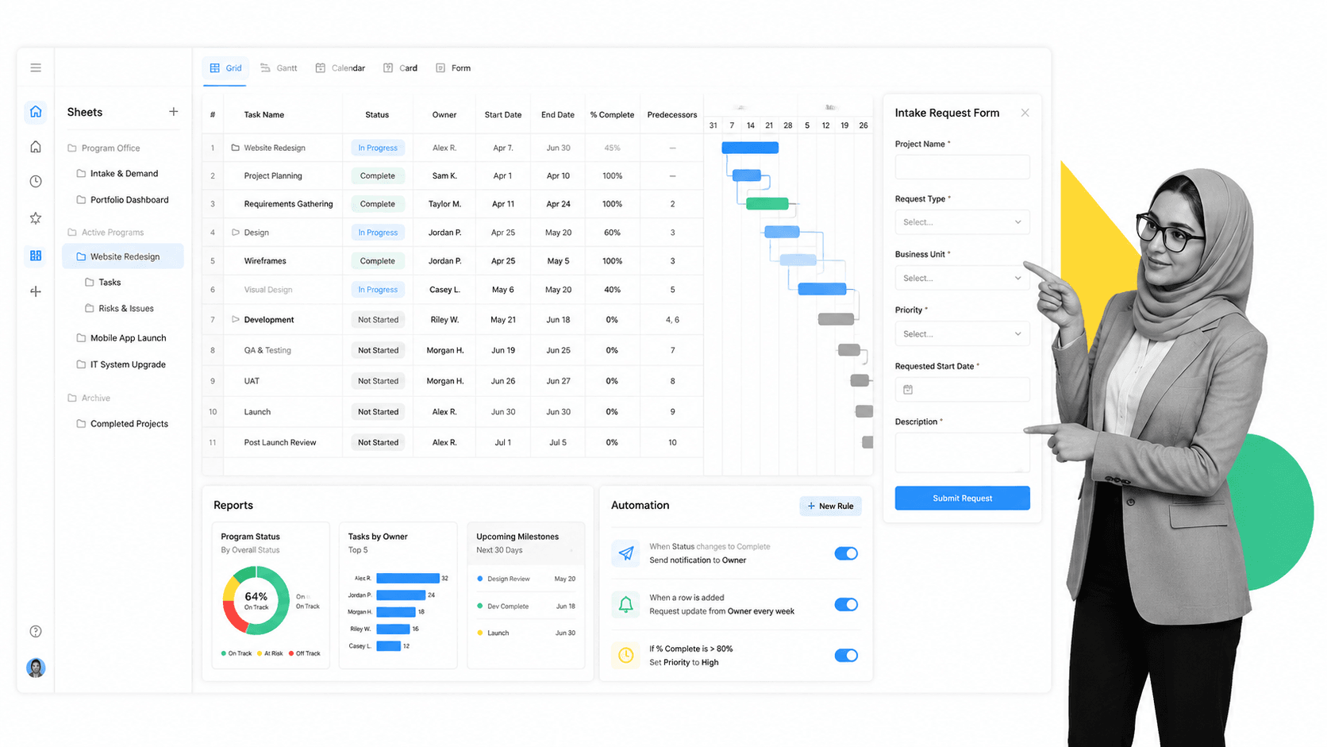Open the hamburger menu icon
This screenshot has width=1327, height=747.
(36, 67)
